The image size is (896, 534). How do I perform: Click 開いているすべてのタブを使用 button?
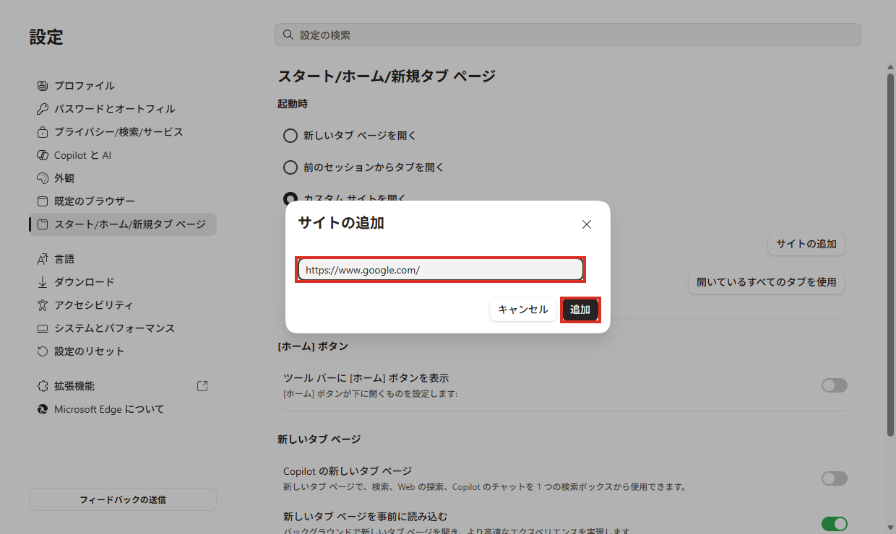click(x=767, y=282)
